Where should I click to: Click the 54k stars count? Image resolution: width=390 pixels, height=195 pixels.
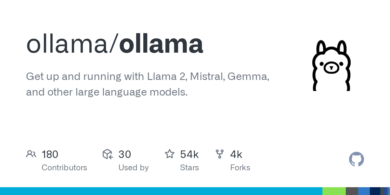click(189, 154)
